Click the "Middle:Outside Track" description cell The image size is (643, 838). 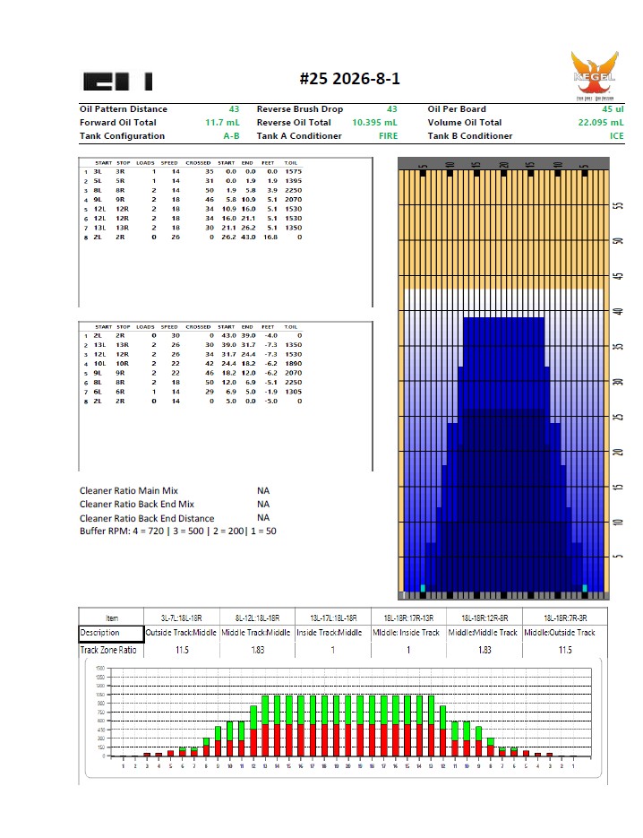(559, 633)
